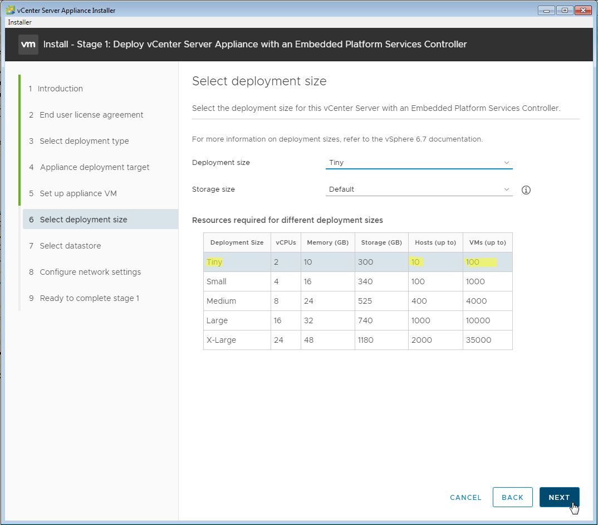Screen dimensions: 598x525
Task: Open the Deployment size dropdown
Action: [419, 163]
